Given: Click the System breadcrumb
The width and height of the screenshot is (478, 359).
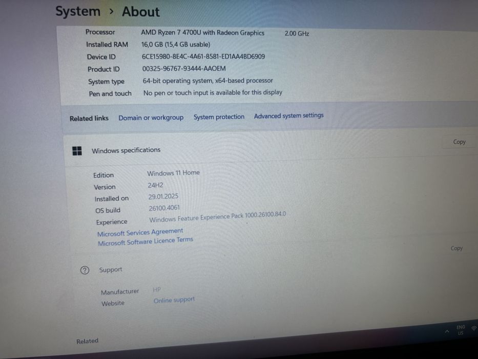Looking at the screenshot, I should coord(78,12).
